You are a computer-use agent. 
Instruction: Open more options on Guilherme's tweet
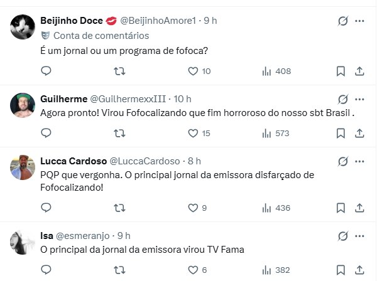coord(360,99)
